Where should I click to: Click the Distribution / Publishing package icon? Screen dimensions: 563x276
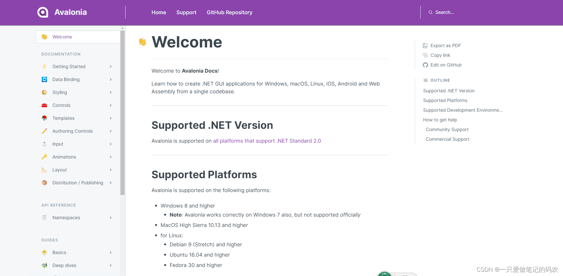44,183
